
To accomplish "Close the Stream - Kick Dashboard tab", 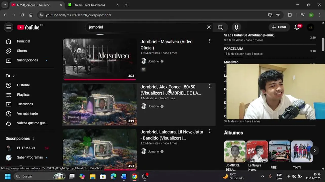I will click(117, 5).
